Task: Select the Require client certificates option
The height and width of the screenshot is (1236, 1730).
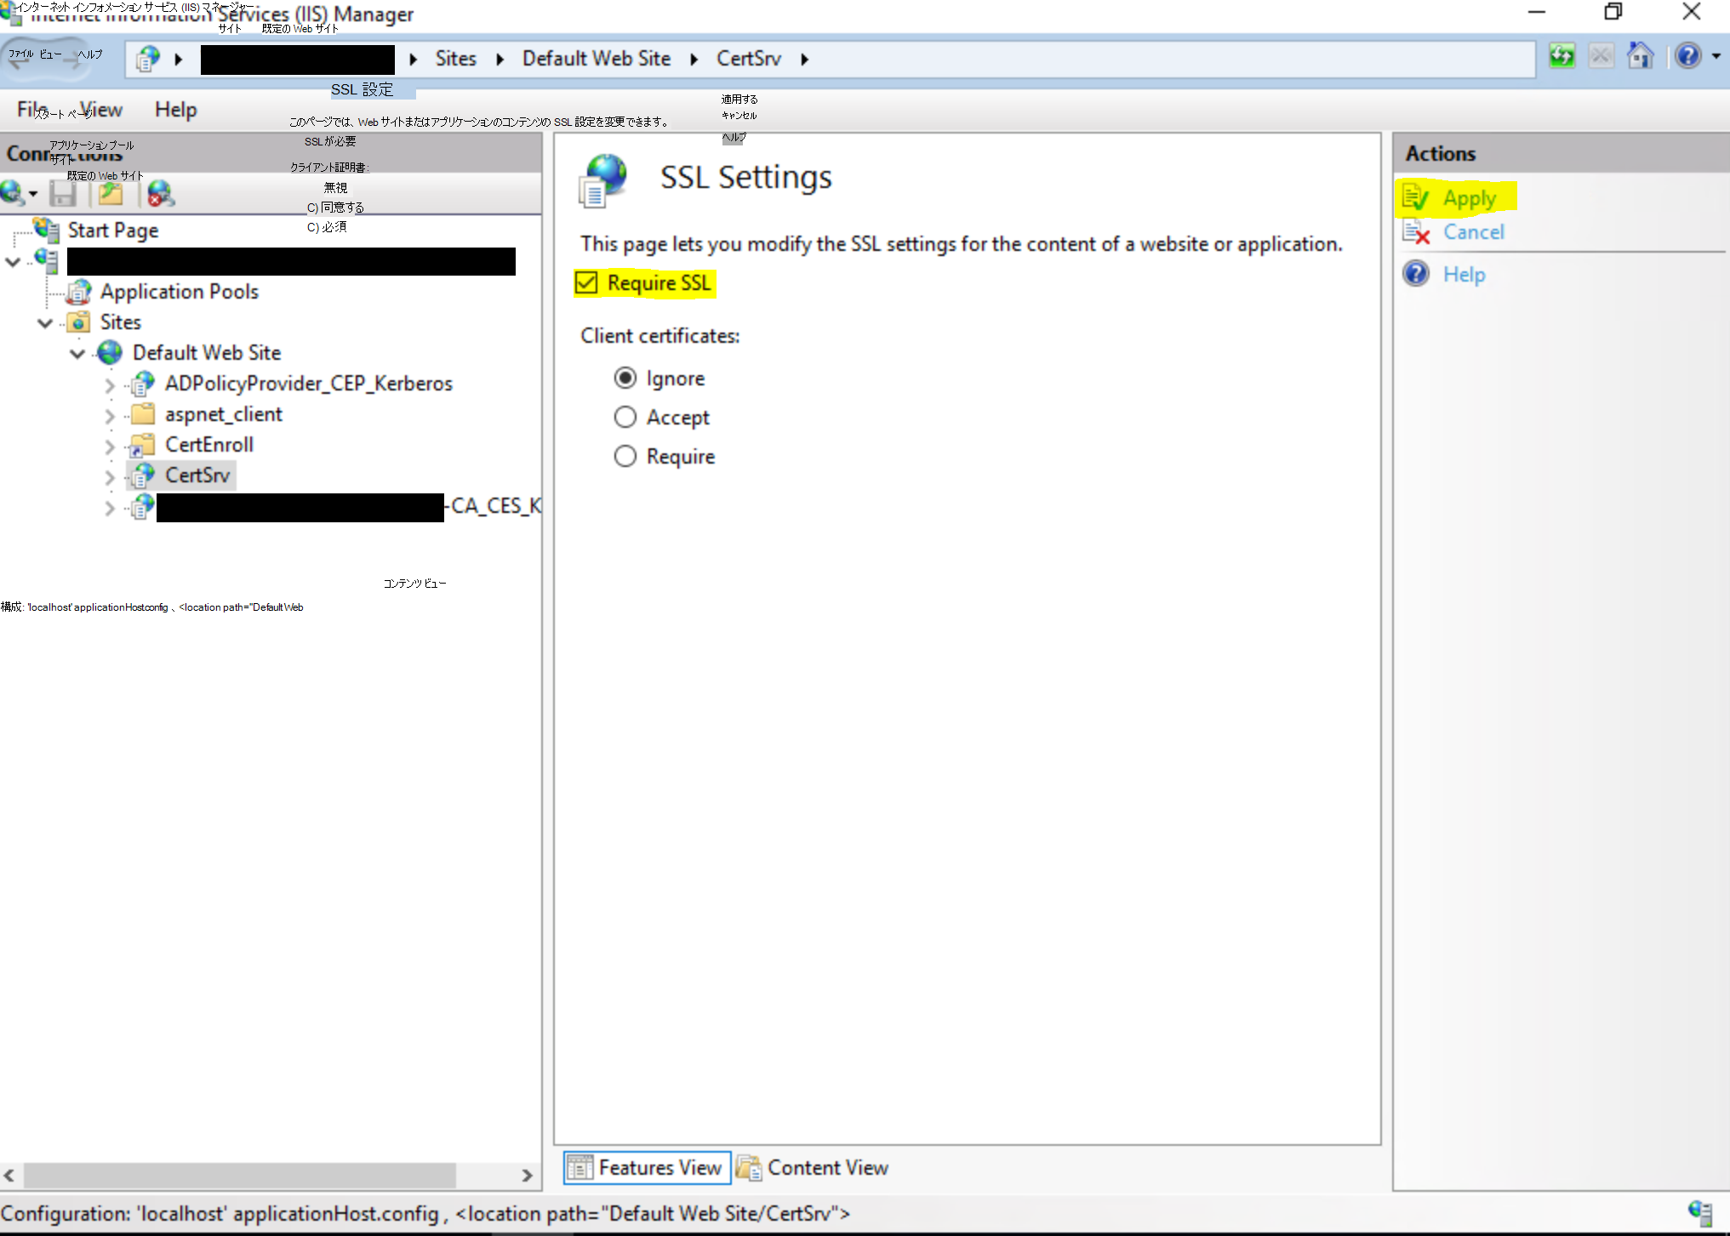Action: tap(625, 456)
